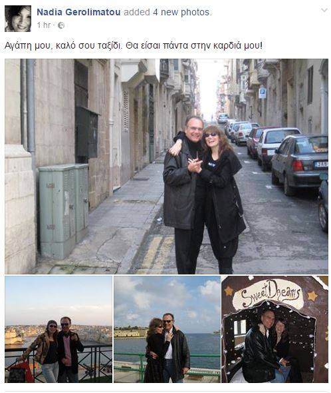The image size is (331, 393).
Task: Click the "4 new photos" header text
Action: pos(181,12)
